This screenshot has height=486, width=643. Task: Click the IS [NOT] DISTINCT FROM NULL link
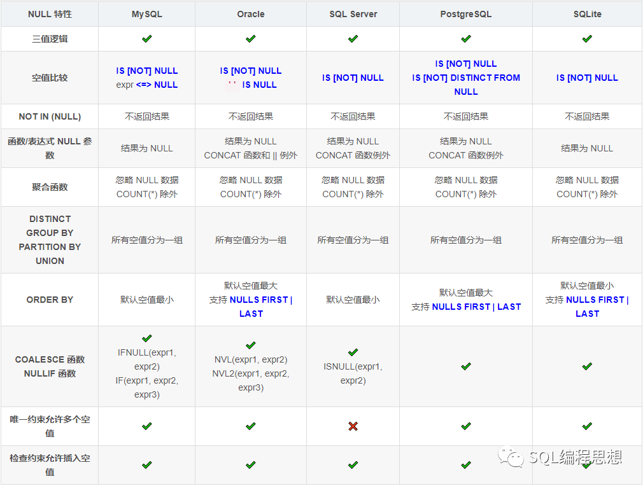466,85
